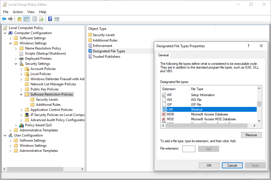271x180 pixels.
Task: Select the ISP file type row
Action: tap(209, 104)
